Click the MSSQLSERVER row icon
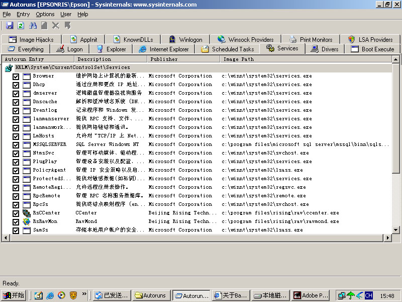Image resolution: width=402 pixels, height=302 pixels. 27,144
